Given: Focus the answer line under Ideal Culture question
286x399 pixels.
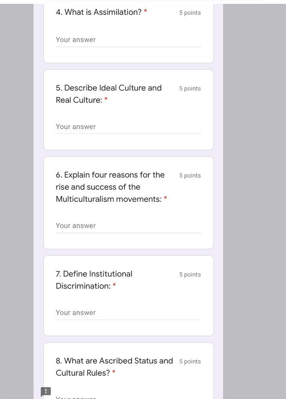Looking at the screenshot, I should point(128,127).
